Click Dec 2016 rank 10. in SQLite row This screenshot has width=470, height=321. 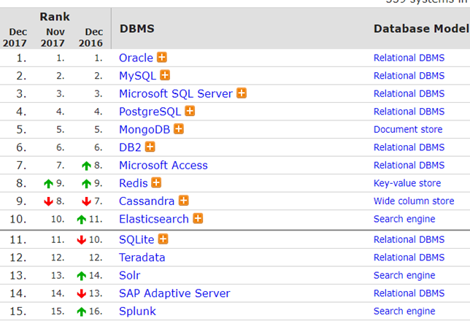[96, 239]
